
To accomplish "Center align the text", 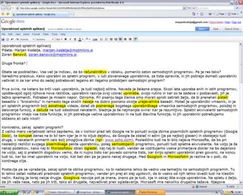I will (x=125, y=39).
